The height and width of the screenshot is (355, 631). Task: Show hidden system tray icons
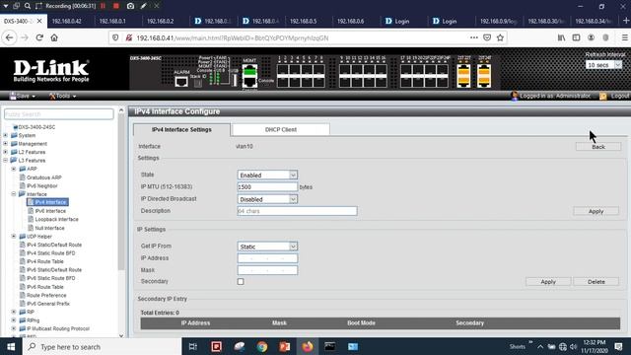540,346
